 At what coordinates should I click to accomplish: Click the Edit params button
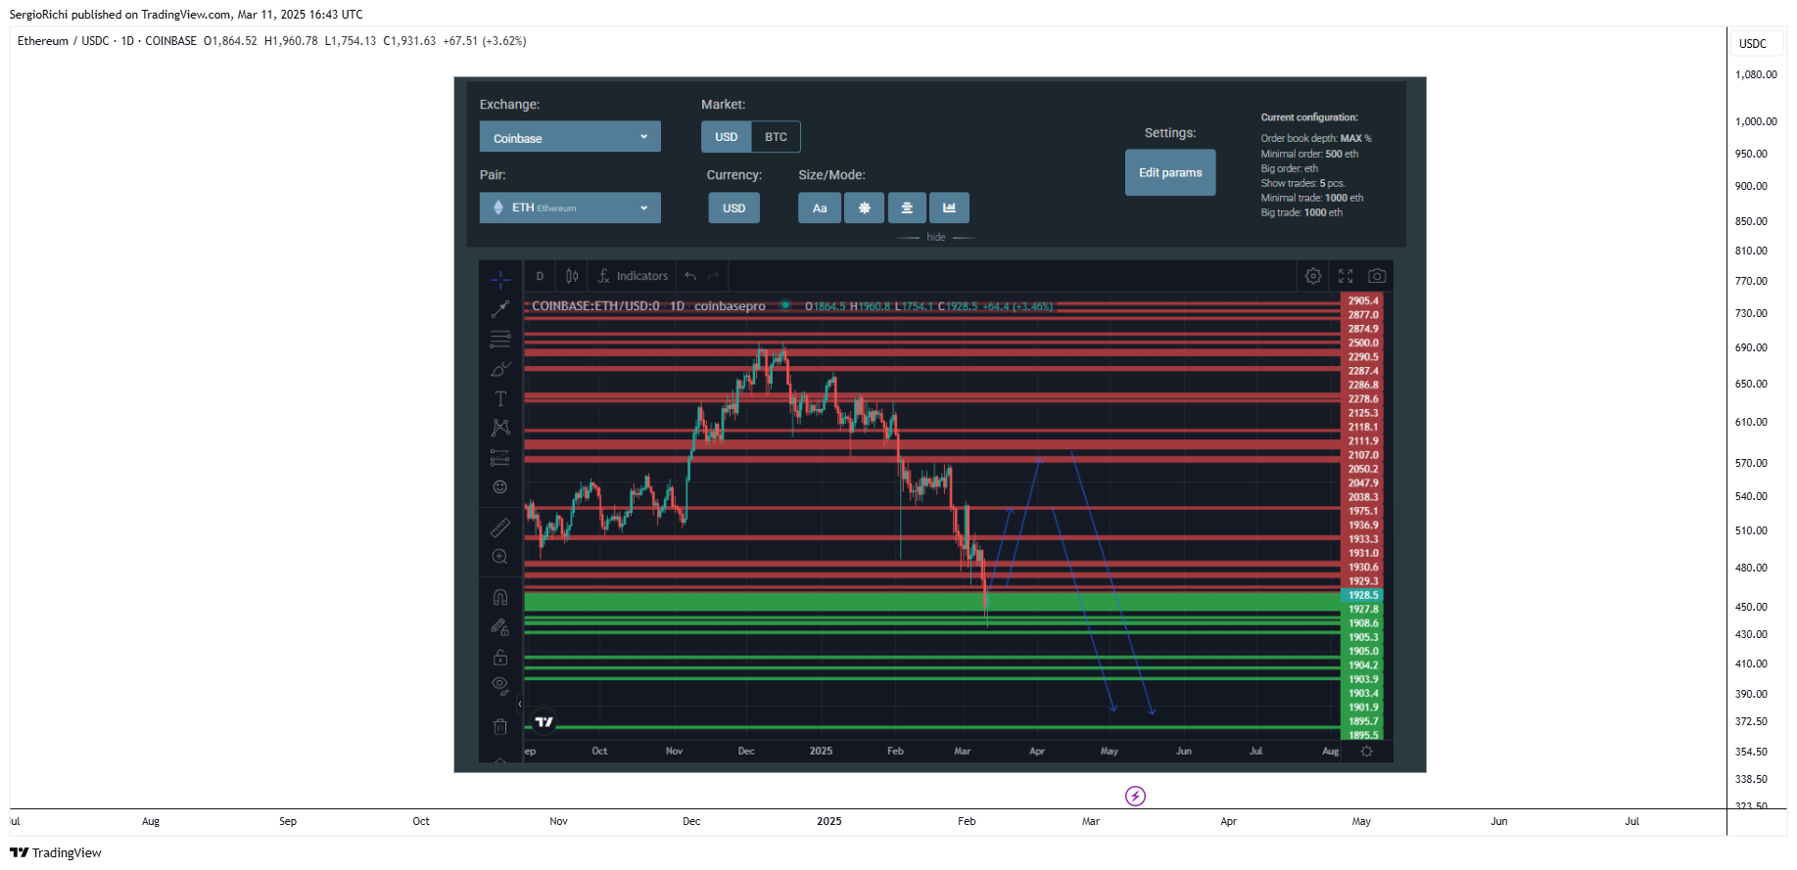tap(1170, 172)
